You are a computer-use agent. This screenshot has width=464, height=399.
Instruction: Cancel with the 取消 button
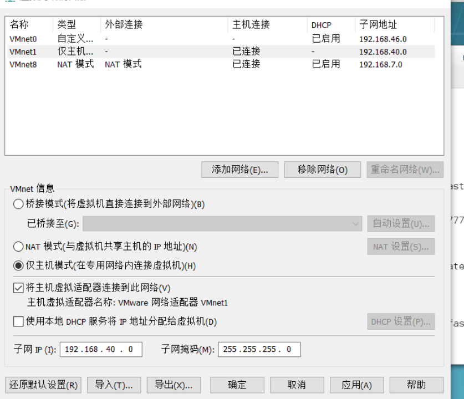[x=297, y=385]
